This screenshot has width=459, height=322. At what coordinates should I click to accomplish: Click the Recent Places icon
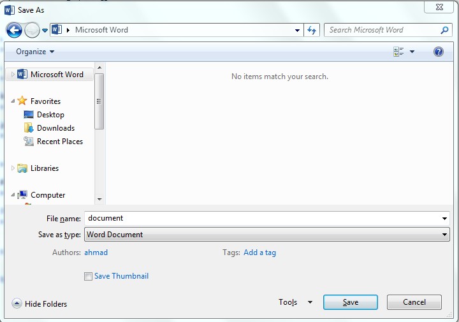pos(29,142)
